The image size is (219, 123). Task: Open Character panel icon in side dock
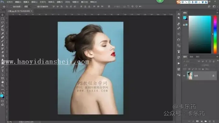pyautogui.click(x=179, y=14)
